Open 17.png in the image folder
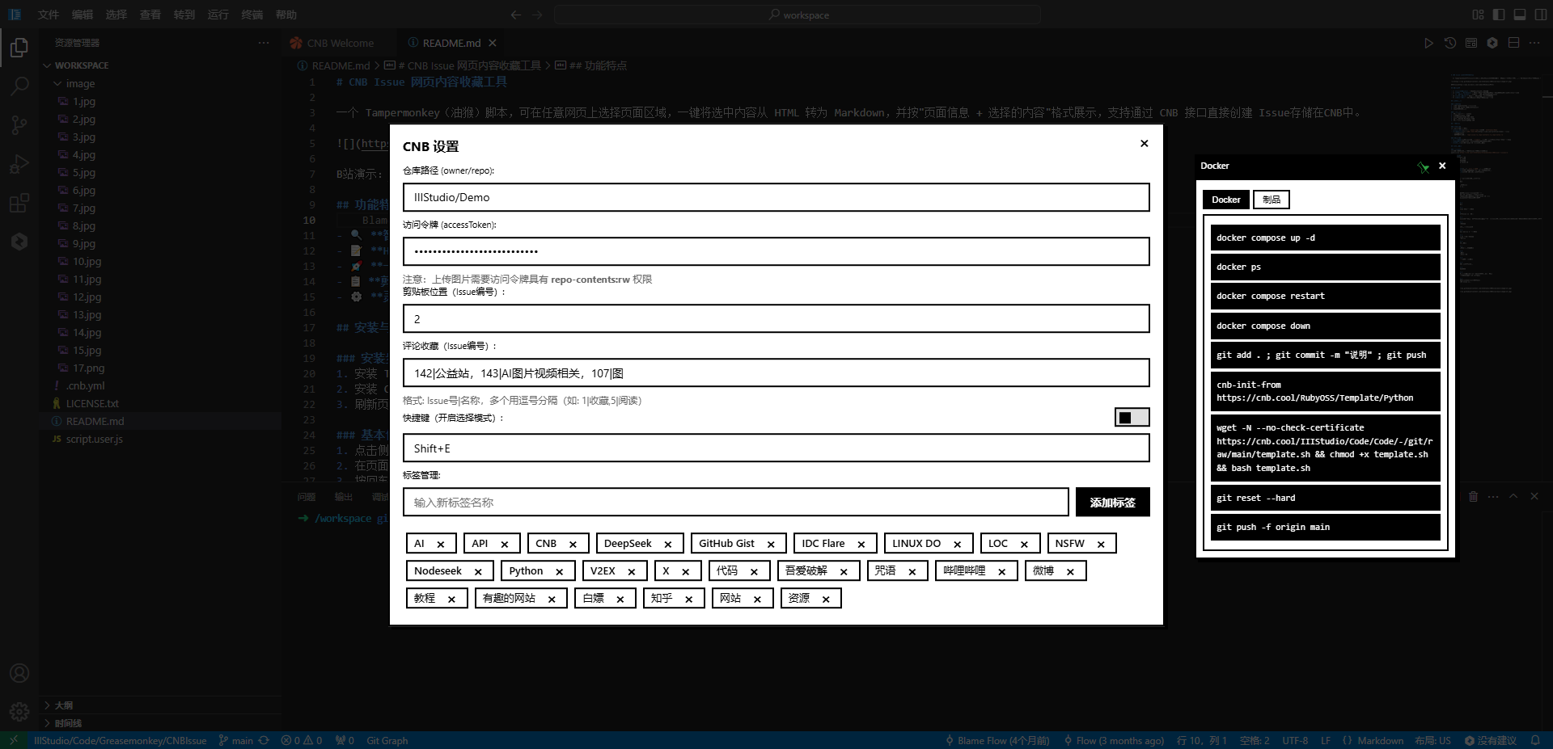 [x=88, y=368]
